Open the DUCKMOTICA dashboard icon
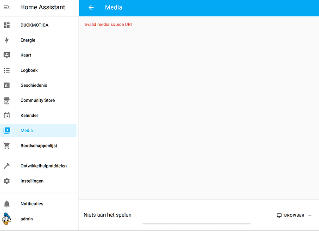The height and width of the screenshot is (231, 319). (7, 25)
